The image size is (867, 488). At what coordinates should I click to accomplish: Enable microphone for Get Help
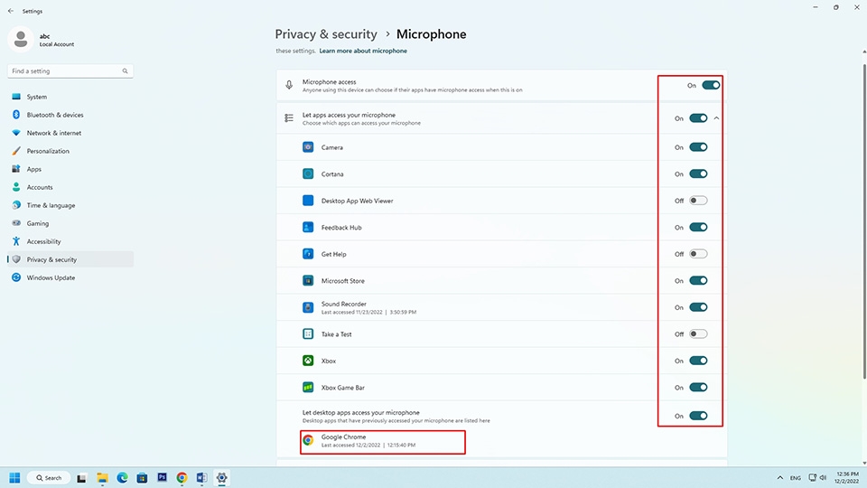coord(698,254)
